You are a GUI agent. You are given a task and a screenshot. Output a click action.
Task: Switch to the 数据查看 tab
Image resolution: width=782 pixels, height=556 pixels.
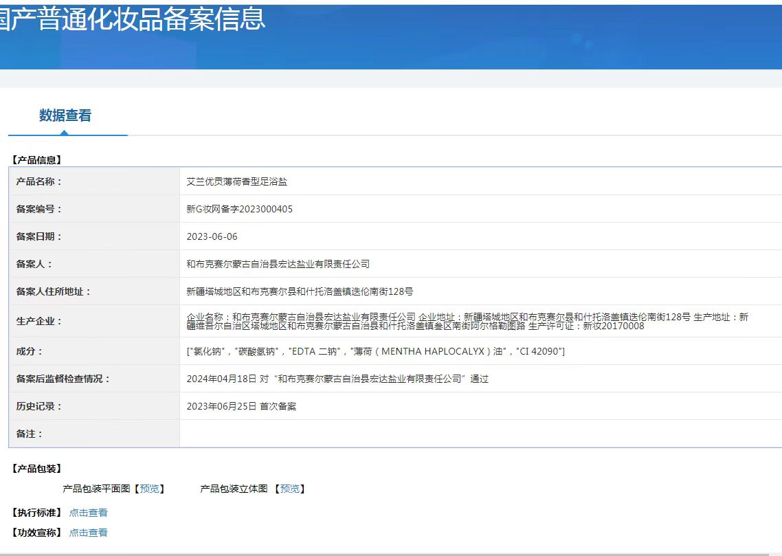coord(65,115)
